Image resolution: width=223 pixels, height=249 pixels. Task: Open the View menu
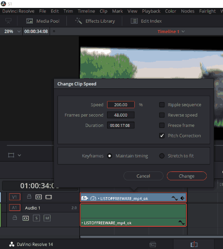coord(132,11)
